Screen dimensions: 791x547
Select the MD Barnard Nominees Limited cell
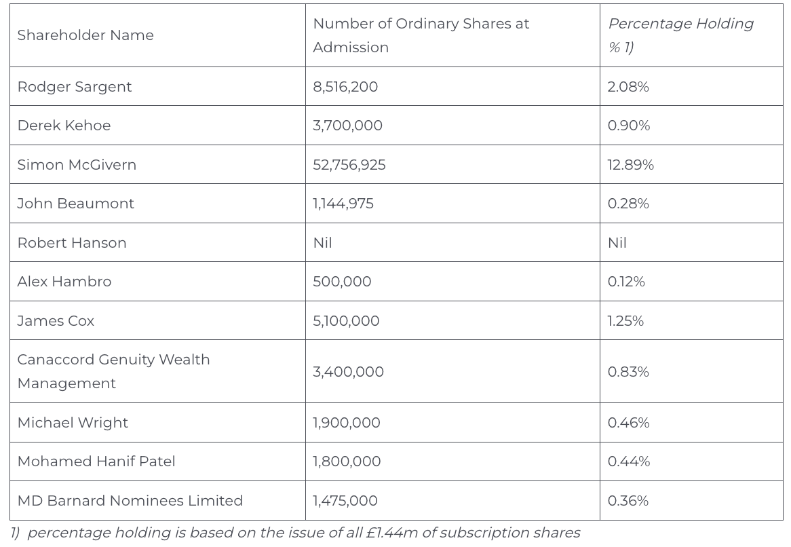tap(130, 501)
